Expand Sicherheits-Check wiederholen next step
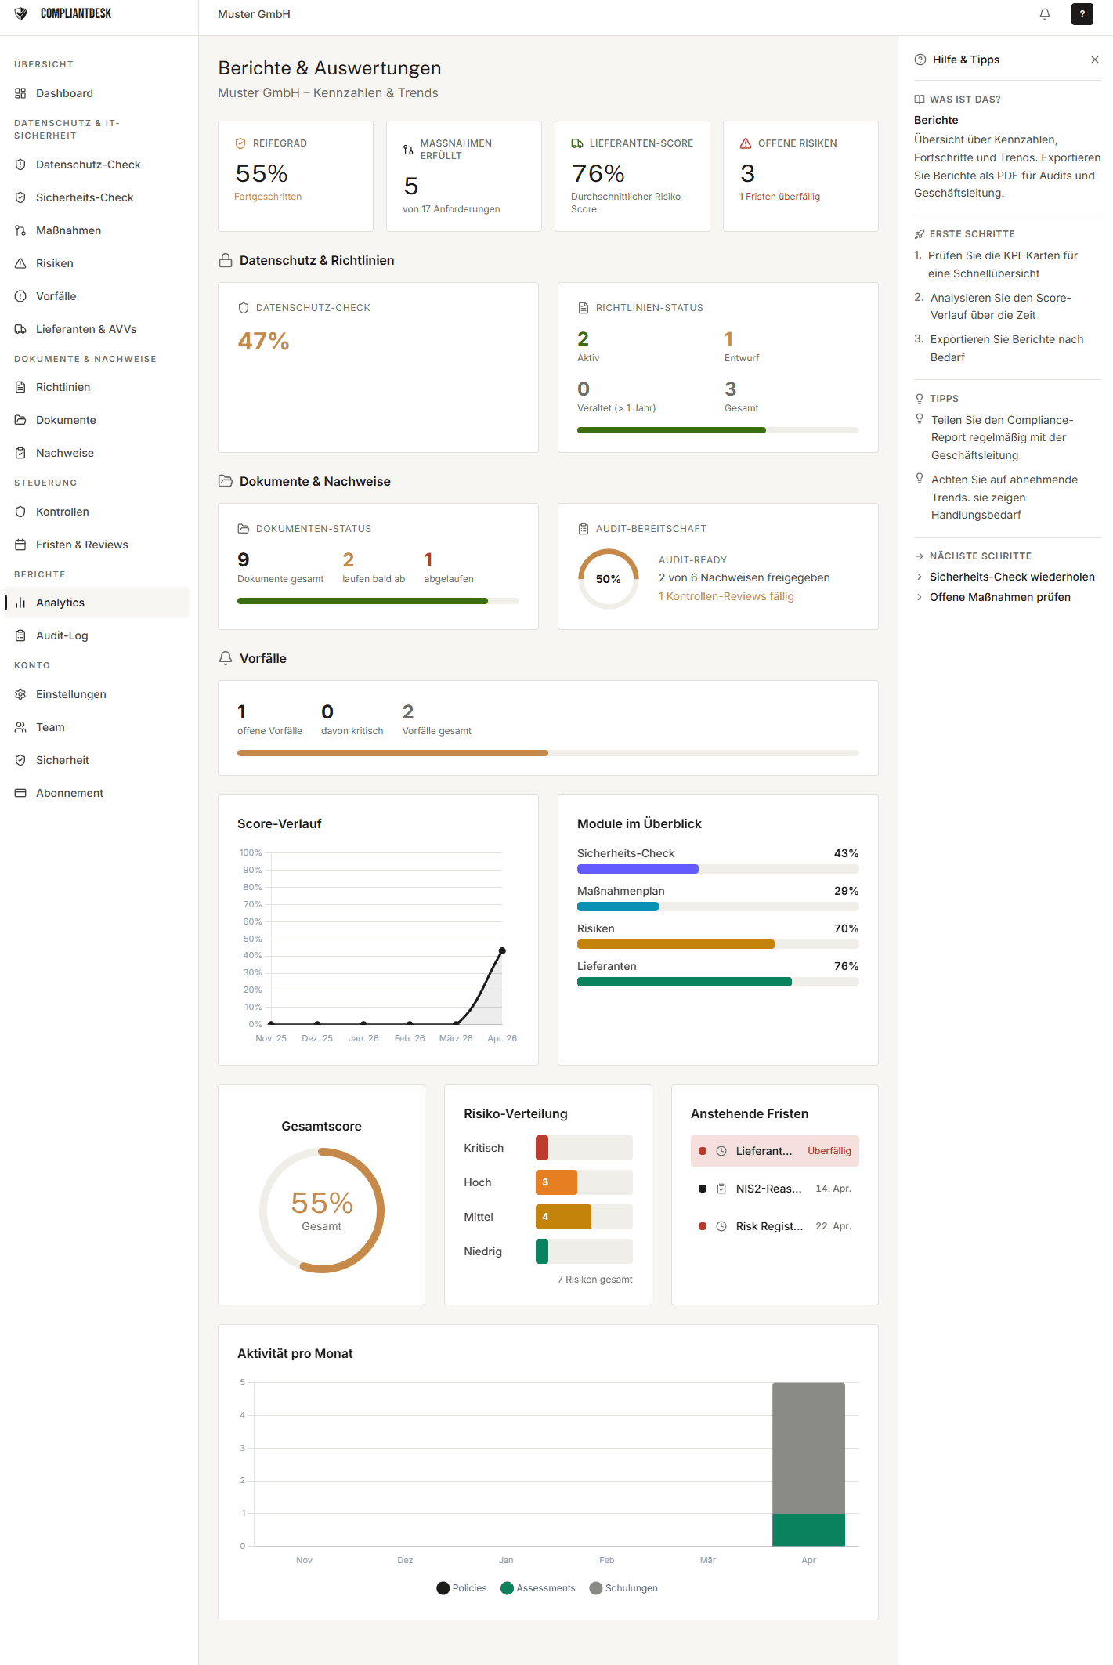 coord(1011,577)
